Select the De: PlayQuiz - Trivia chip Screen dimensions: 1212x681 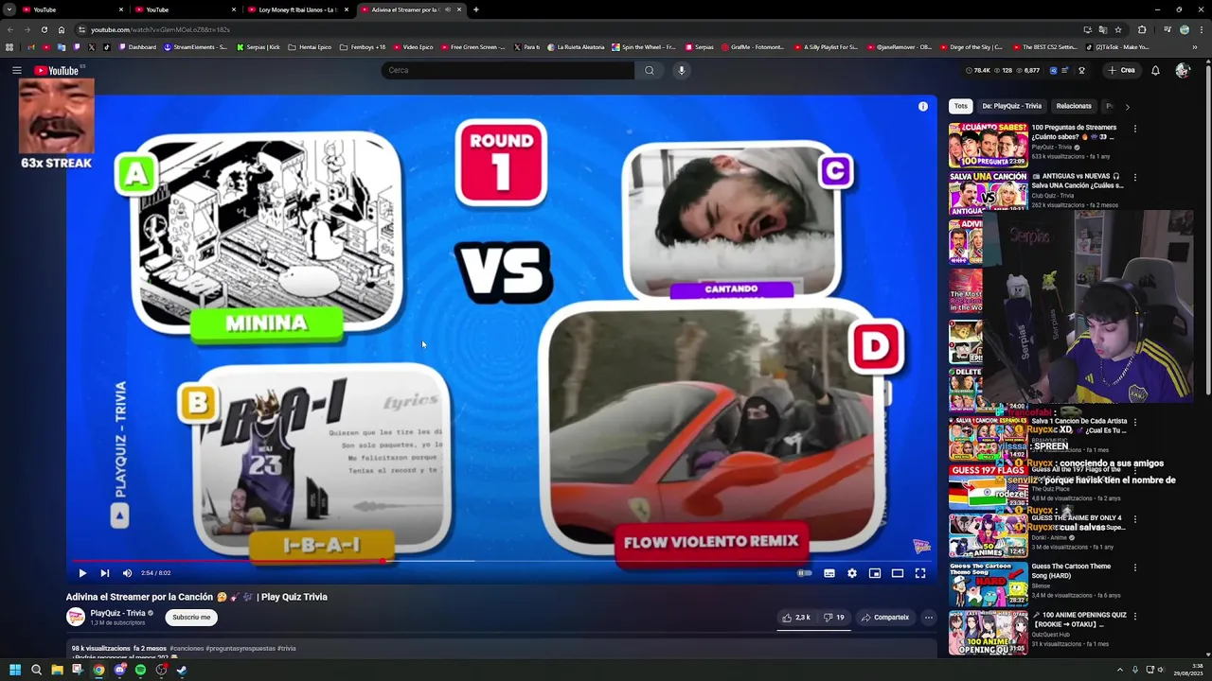point(1011,106)
